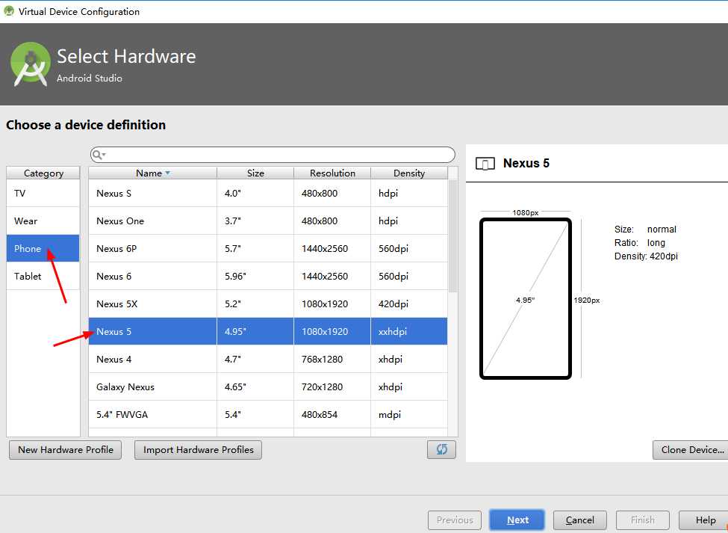Select the Nexus 5X row
The width and height of the screenshot is (728, 533).
click(268, 304)
